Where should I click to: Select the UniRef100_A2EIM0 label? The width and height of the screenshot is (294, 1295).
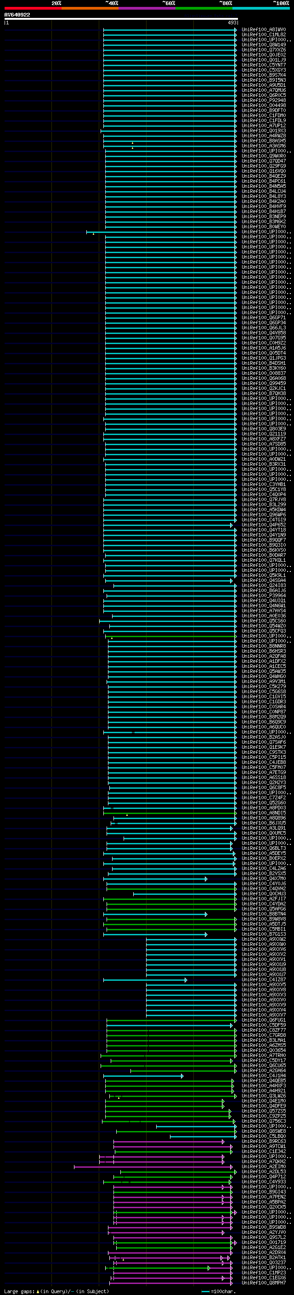coord(264,1166)
